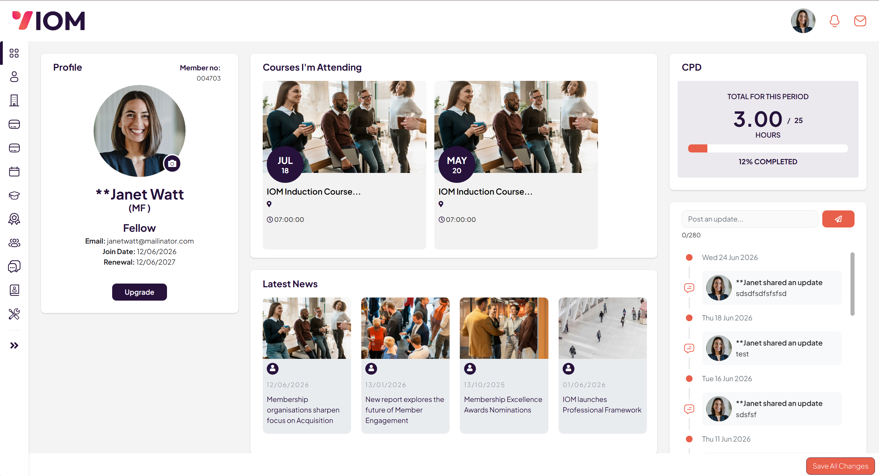
Task: Click the Jul 18 course thumbnail image
Action: 344,127
